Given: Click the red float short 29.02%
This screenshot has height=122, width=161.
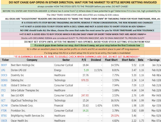Looking at the screenshot, I should [x=115, y=116].
